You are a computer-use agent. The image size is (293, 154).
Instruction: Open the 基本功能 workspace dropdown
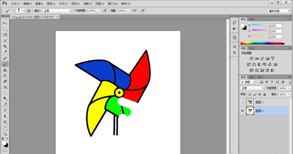point(279,11)
